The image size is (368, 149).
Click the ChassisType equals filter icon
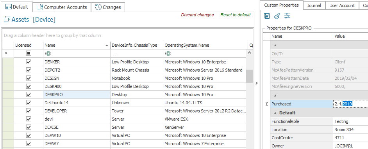pyautogui.click(x=115, y=53)
